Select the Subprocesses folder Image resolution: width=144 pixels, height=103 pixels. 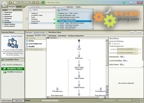(35, 21)
